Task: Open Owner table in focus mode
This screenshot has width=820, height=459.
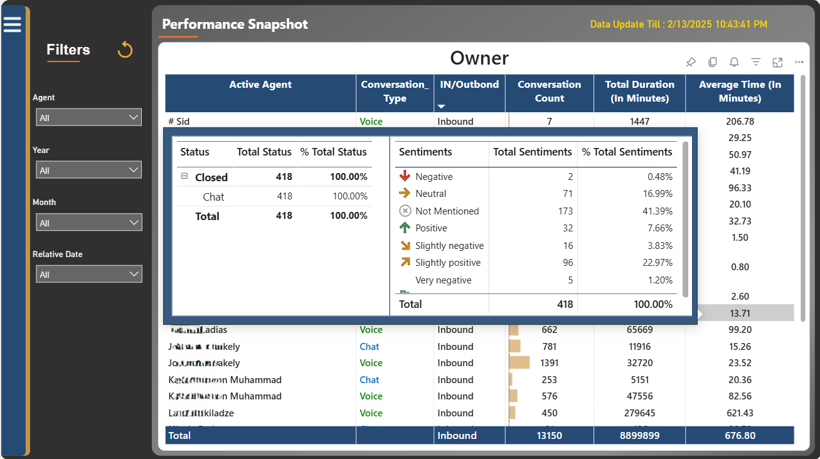Action: 777,62
